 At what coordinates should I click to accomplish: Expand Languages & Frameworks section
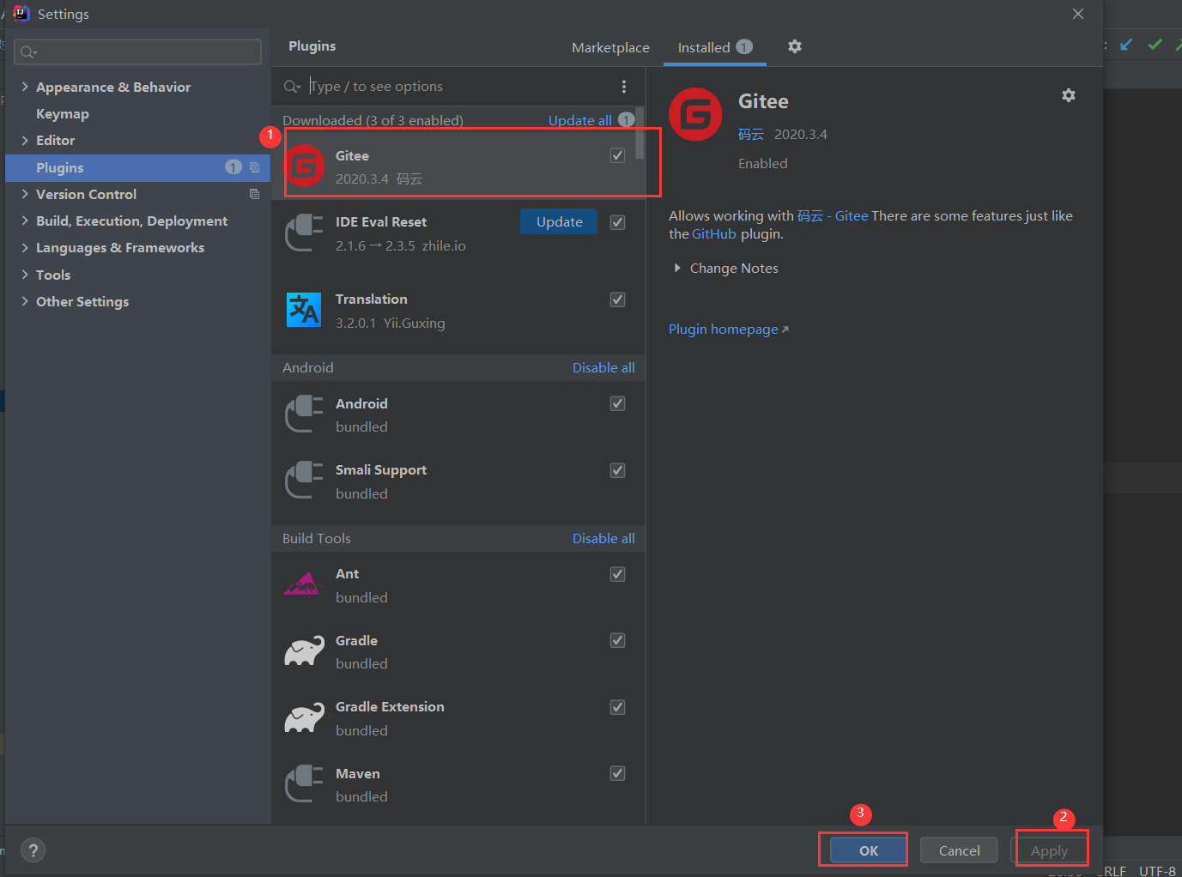point(25,247)
